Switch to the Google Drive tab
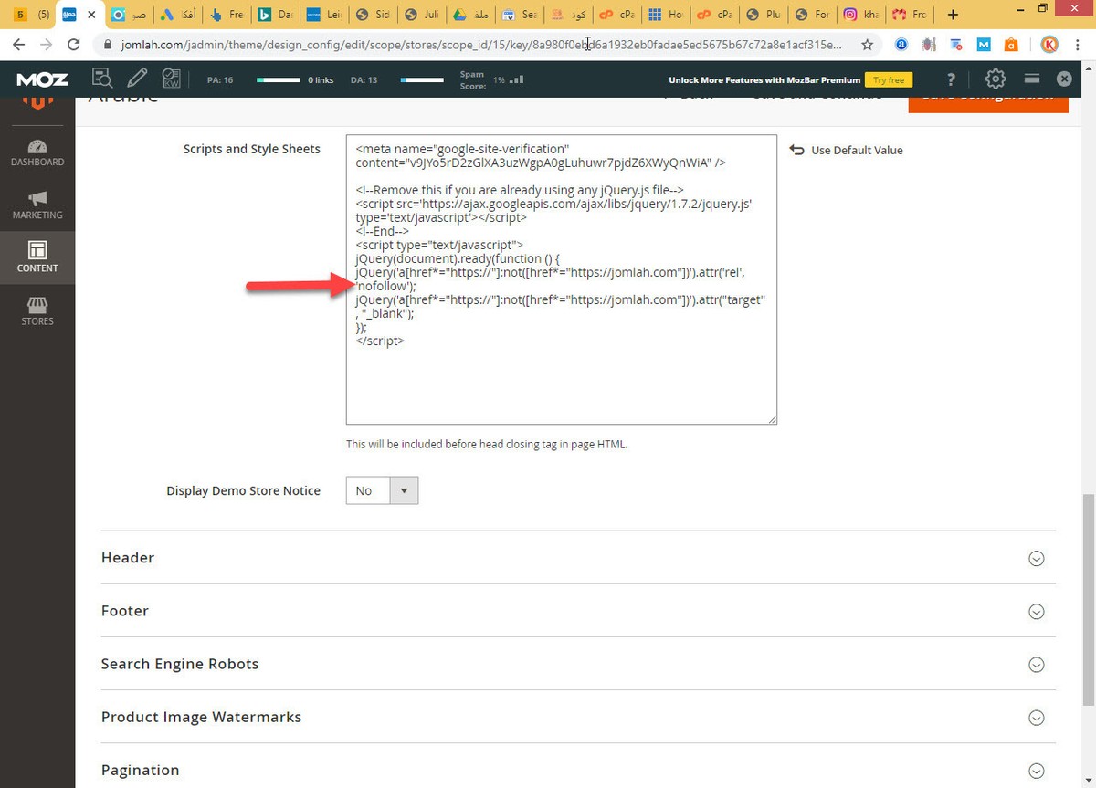 click(x=469, y=15)
